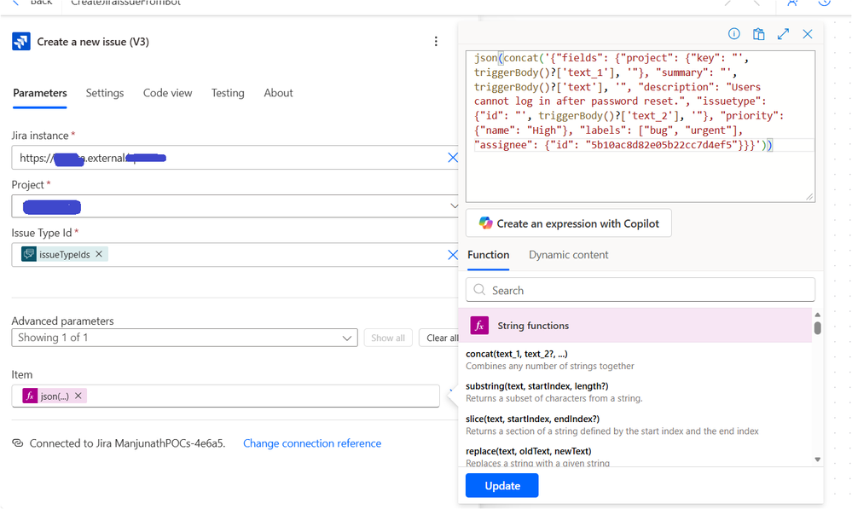852x509 pixels.
Task: Click the Back link at the top
Action: pyautogui.click(x=41, y=3)
